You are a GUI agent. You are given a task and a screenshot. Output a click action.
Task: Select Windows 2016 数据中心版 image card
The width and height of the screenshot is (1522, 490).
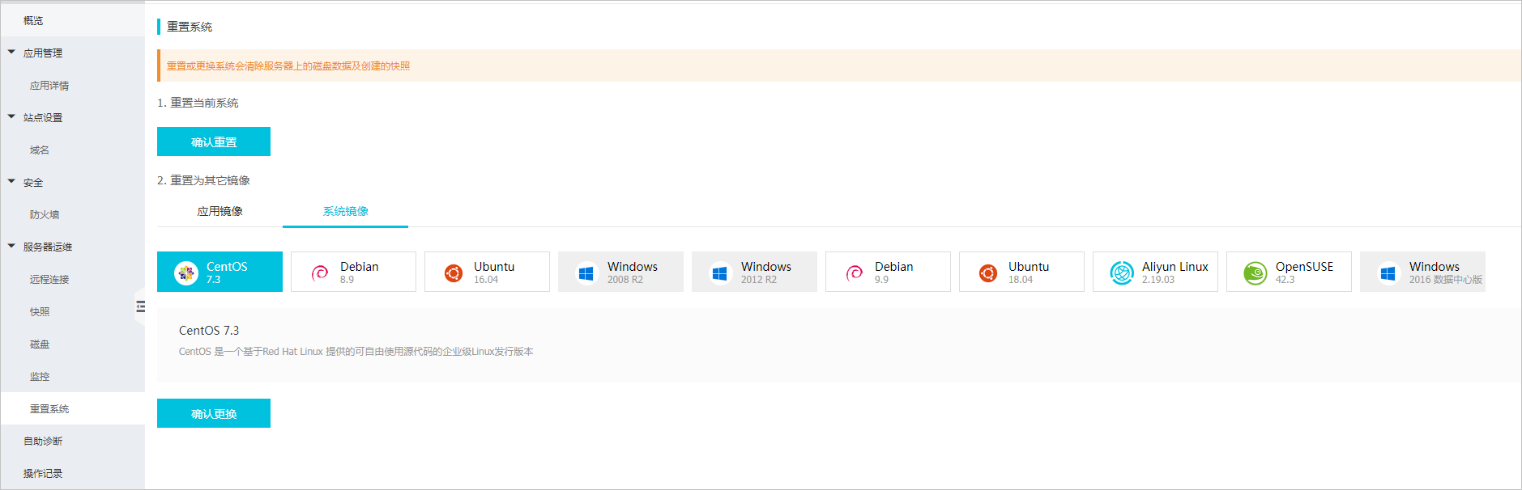[1422, 272]
